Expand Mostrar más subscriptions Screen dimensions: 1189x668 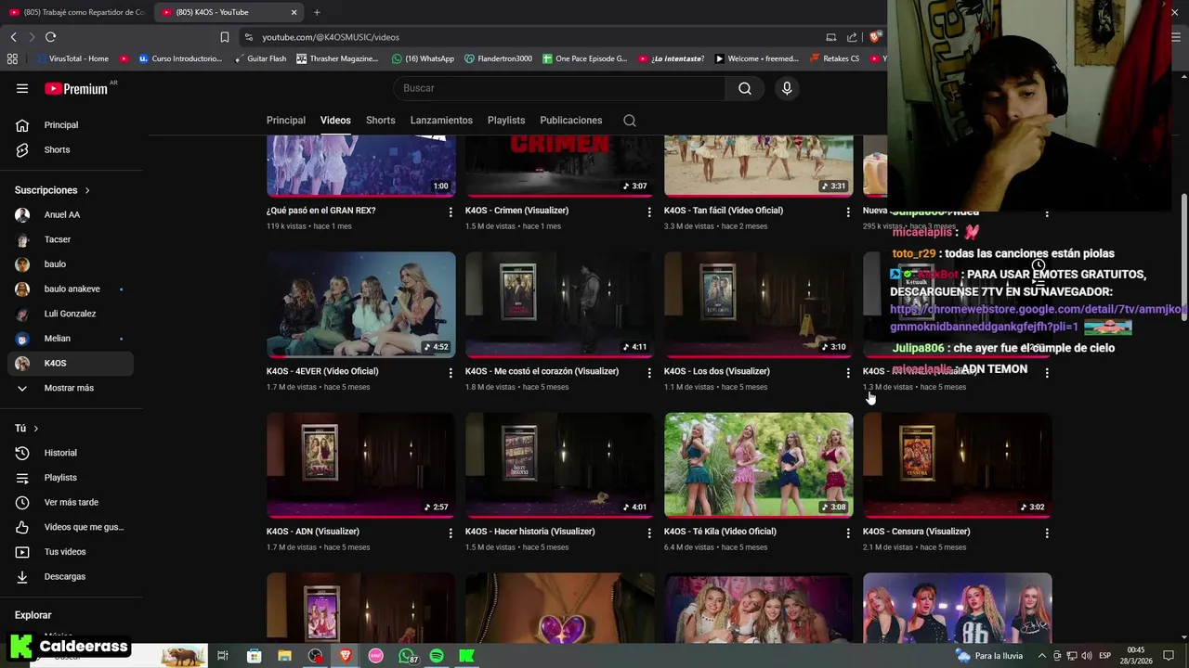(71, 388)
